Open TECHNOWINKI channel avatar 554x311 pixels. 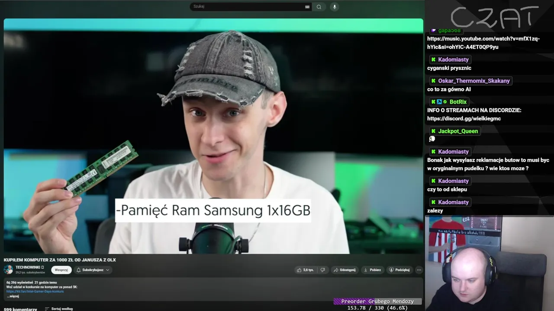(x=8, y=270)
